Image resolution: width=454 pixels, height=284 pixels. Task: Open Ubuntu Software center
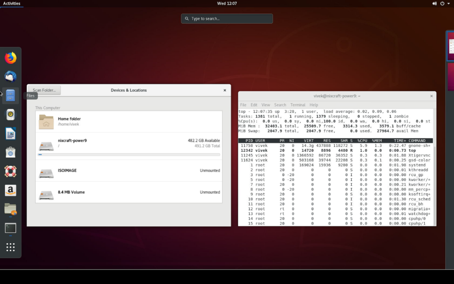[x=10, y=152]
